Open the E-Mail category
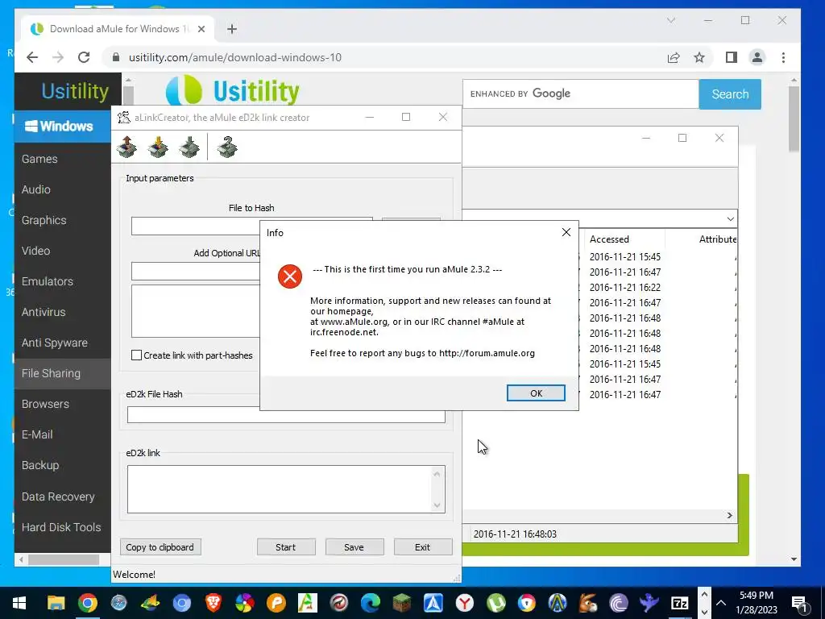825x619 pixels. click(x=37, y=434)
